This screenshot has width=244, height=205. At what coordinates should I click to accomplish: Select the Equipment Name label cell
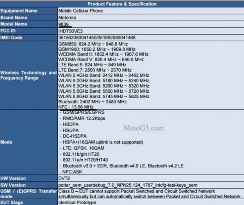[20, 11]
